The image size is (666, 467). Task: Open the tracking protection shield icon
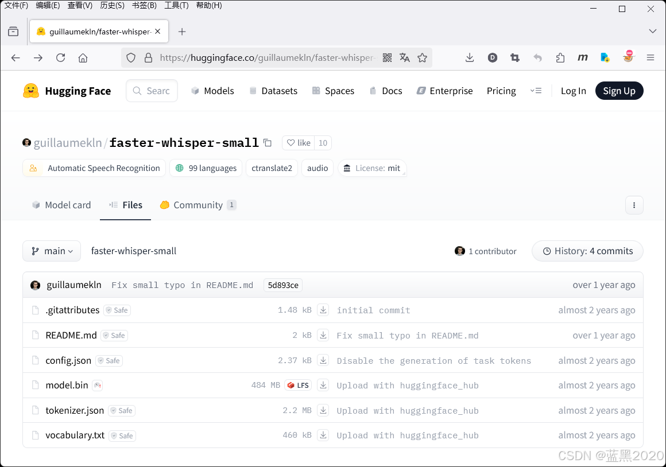(131, 58)
